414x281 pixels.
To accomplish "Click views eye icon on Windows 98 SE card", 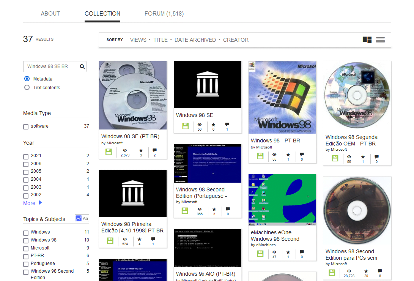I will [x=200, y=125].
